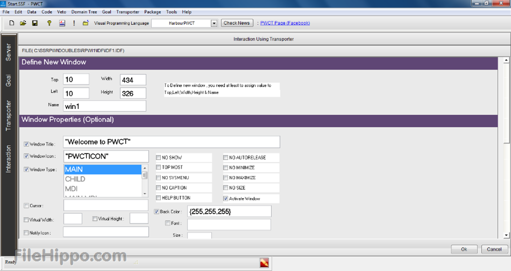Viewport: 511px width, 271px height.
Task: Check the HELP BUTTON option
Action: click(x=158, y=197)
